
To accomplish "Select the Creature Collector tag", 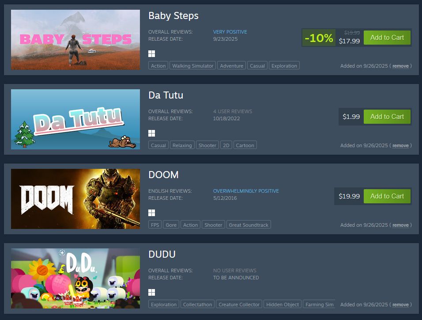I will 239,304.
